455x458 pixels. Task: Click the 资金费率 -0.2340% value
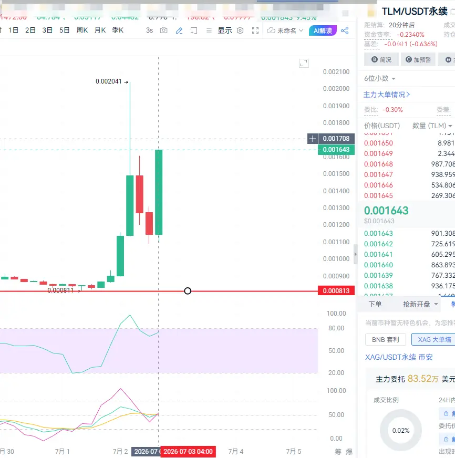tap(410, 35)
